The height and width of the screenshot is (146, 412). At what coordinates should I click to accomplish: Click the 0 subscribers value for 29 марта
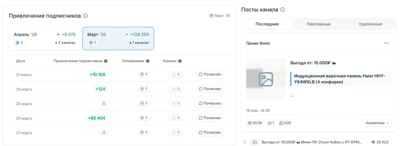[104, 103]
